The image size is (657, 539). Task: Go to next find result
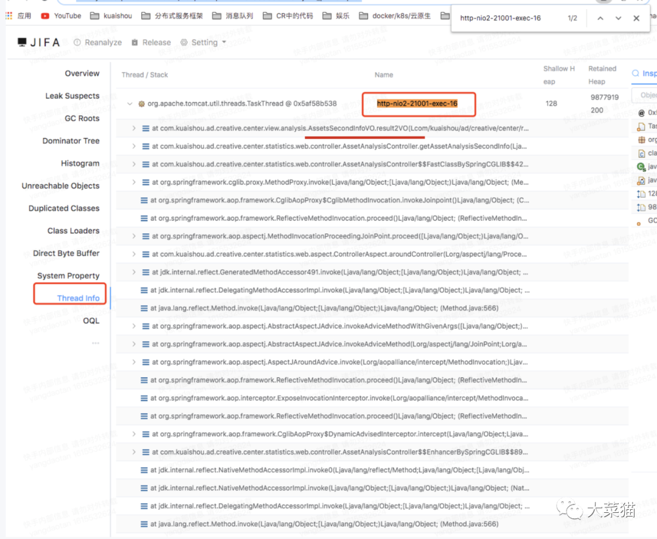[618, 18]
